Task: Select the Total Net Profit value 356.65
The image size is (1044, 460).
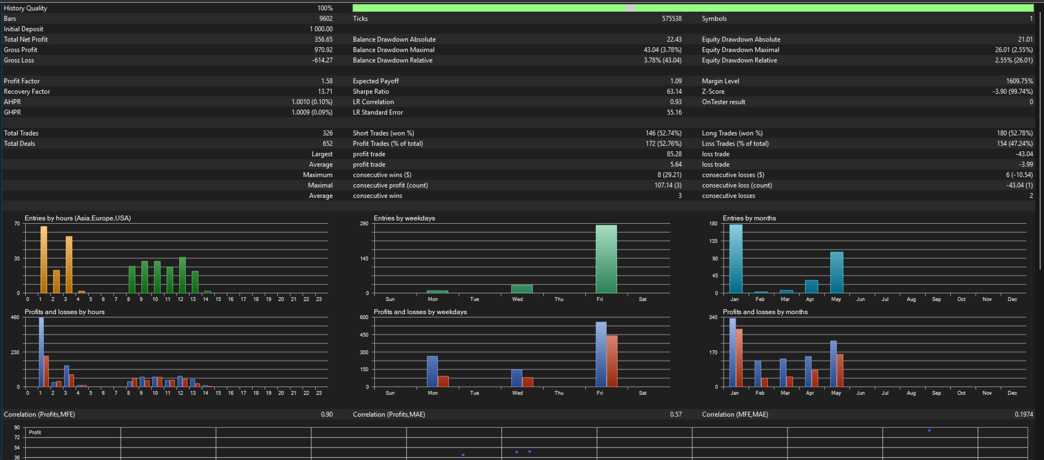Action: [x=323, y=39]
